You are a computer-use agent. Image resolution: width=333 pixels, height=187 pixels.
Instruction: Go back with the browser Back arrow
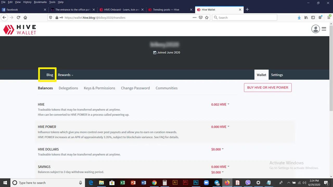tap(4, 17)
